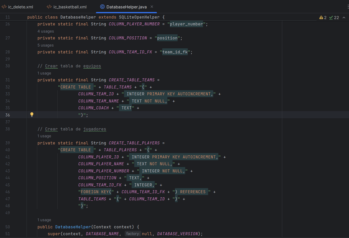Click line number 50 in the gutter
This screenshot has height=238, width=349.
pos(8,227)
